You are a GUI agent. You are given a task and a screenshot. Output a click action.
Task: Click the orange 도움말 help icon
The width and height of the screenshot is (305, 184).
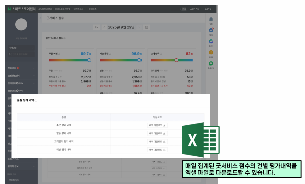click(211, 53)
